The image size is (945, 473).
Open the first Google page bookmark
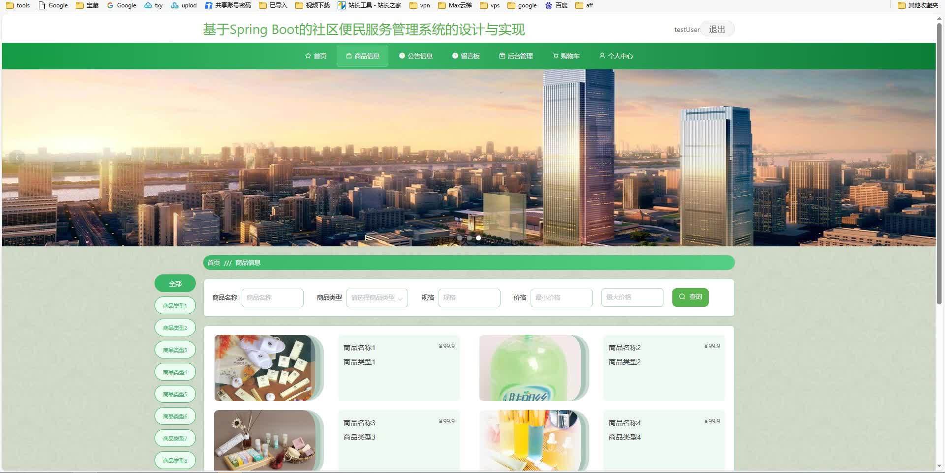[x=53, y=5]
